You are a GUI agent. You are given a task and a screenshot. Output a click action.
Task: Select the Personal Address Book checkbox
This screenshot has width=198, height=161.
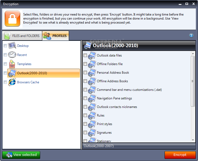pos(85,73)
